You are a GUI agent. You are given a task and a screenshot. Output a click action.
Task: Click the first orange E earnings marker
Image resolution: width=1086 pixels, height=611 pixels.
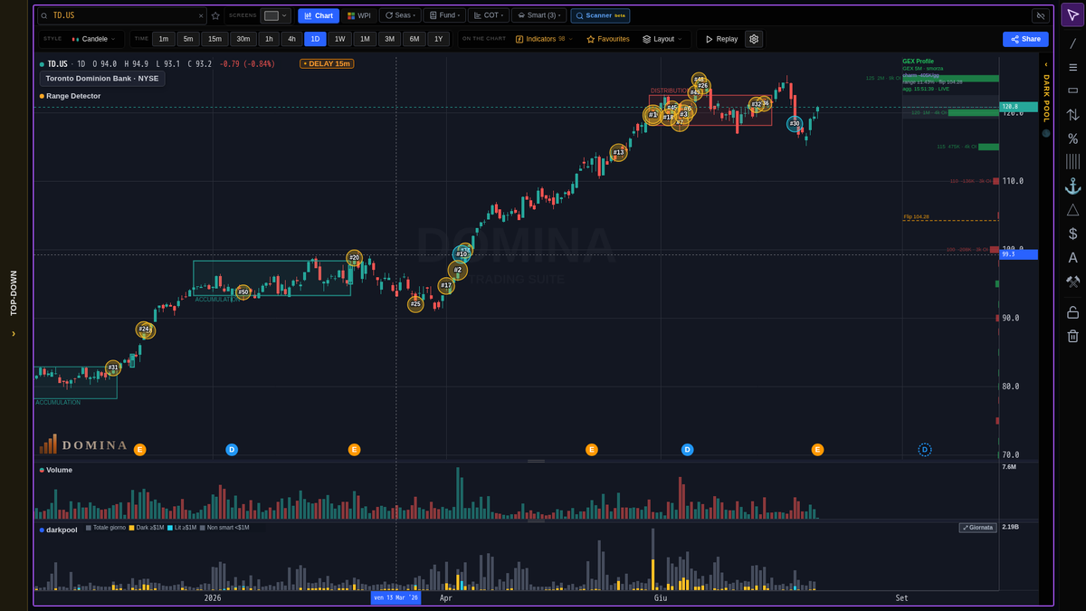coord(139,449)
